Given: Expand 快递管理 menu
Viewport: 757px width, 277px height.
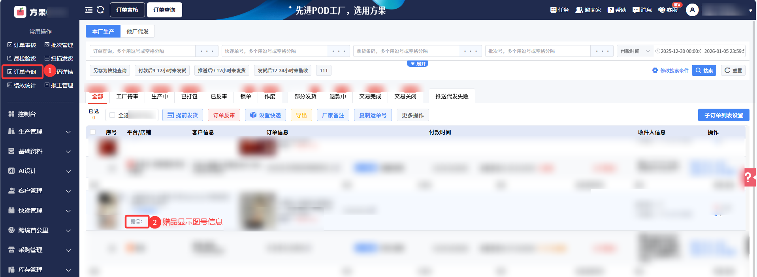Looking at the screenshot, I should click(x=40, y=210).
